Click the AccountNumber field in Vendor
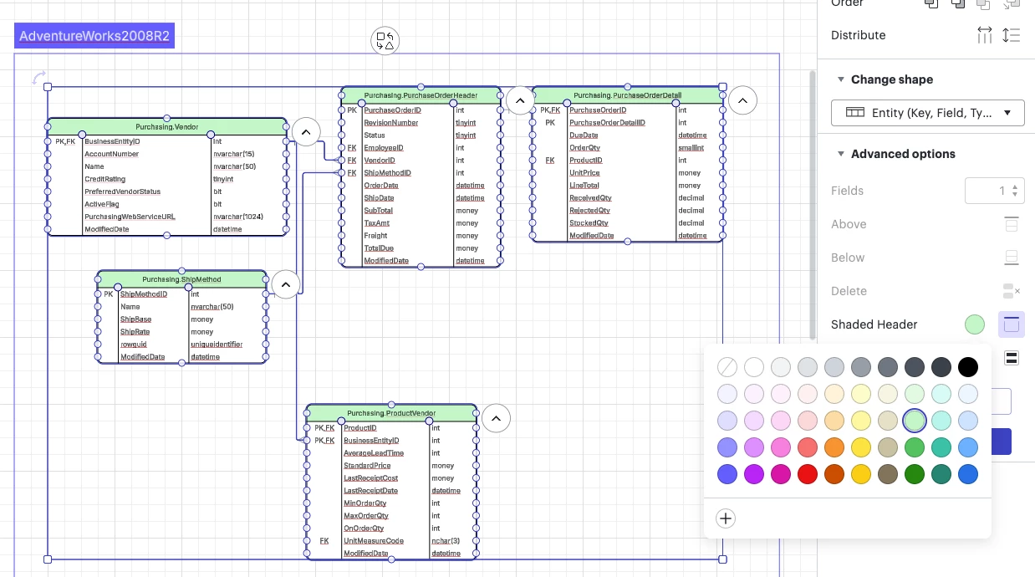Viewport: 1035px width, 577px height. [112, 154]
